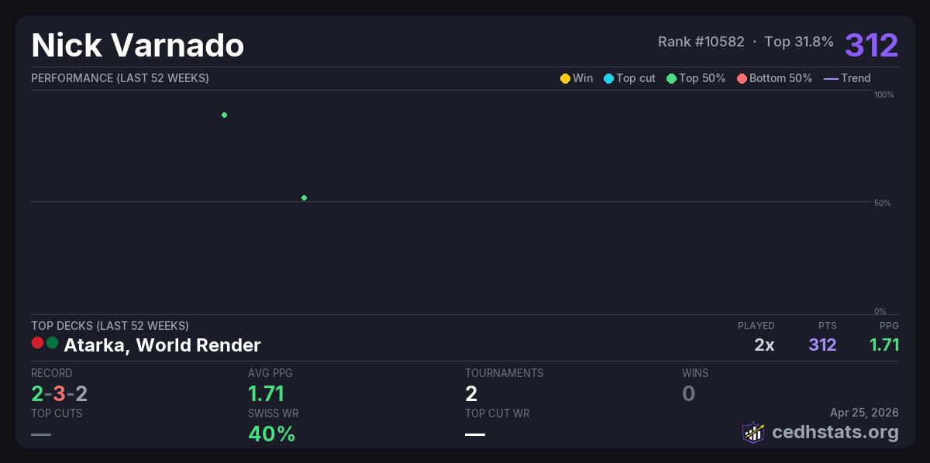Click the cedhstats logo icon

753,432
